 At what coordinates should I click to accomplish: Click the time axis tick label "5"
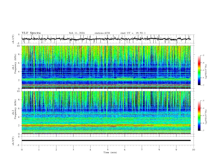[108, 150]
